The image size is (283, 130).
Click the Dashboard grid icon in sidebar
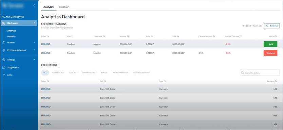tap(4, 23)
